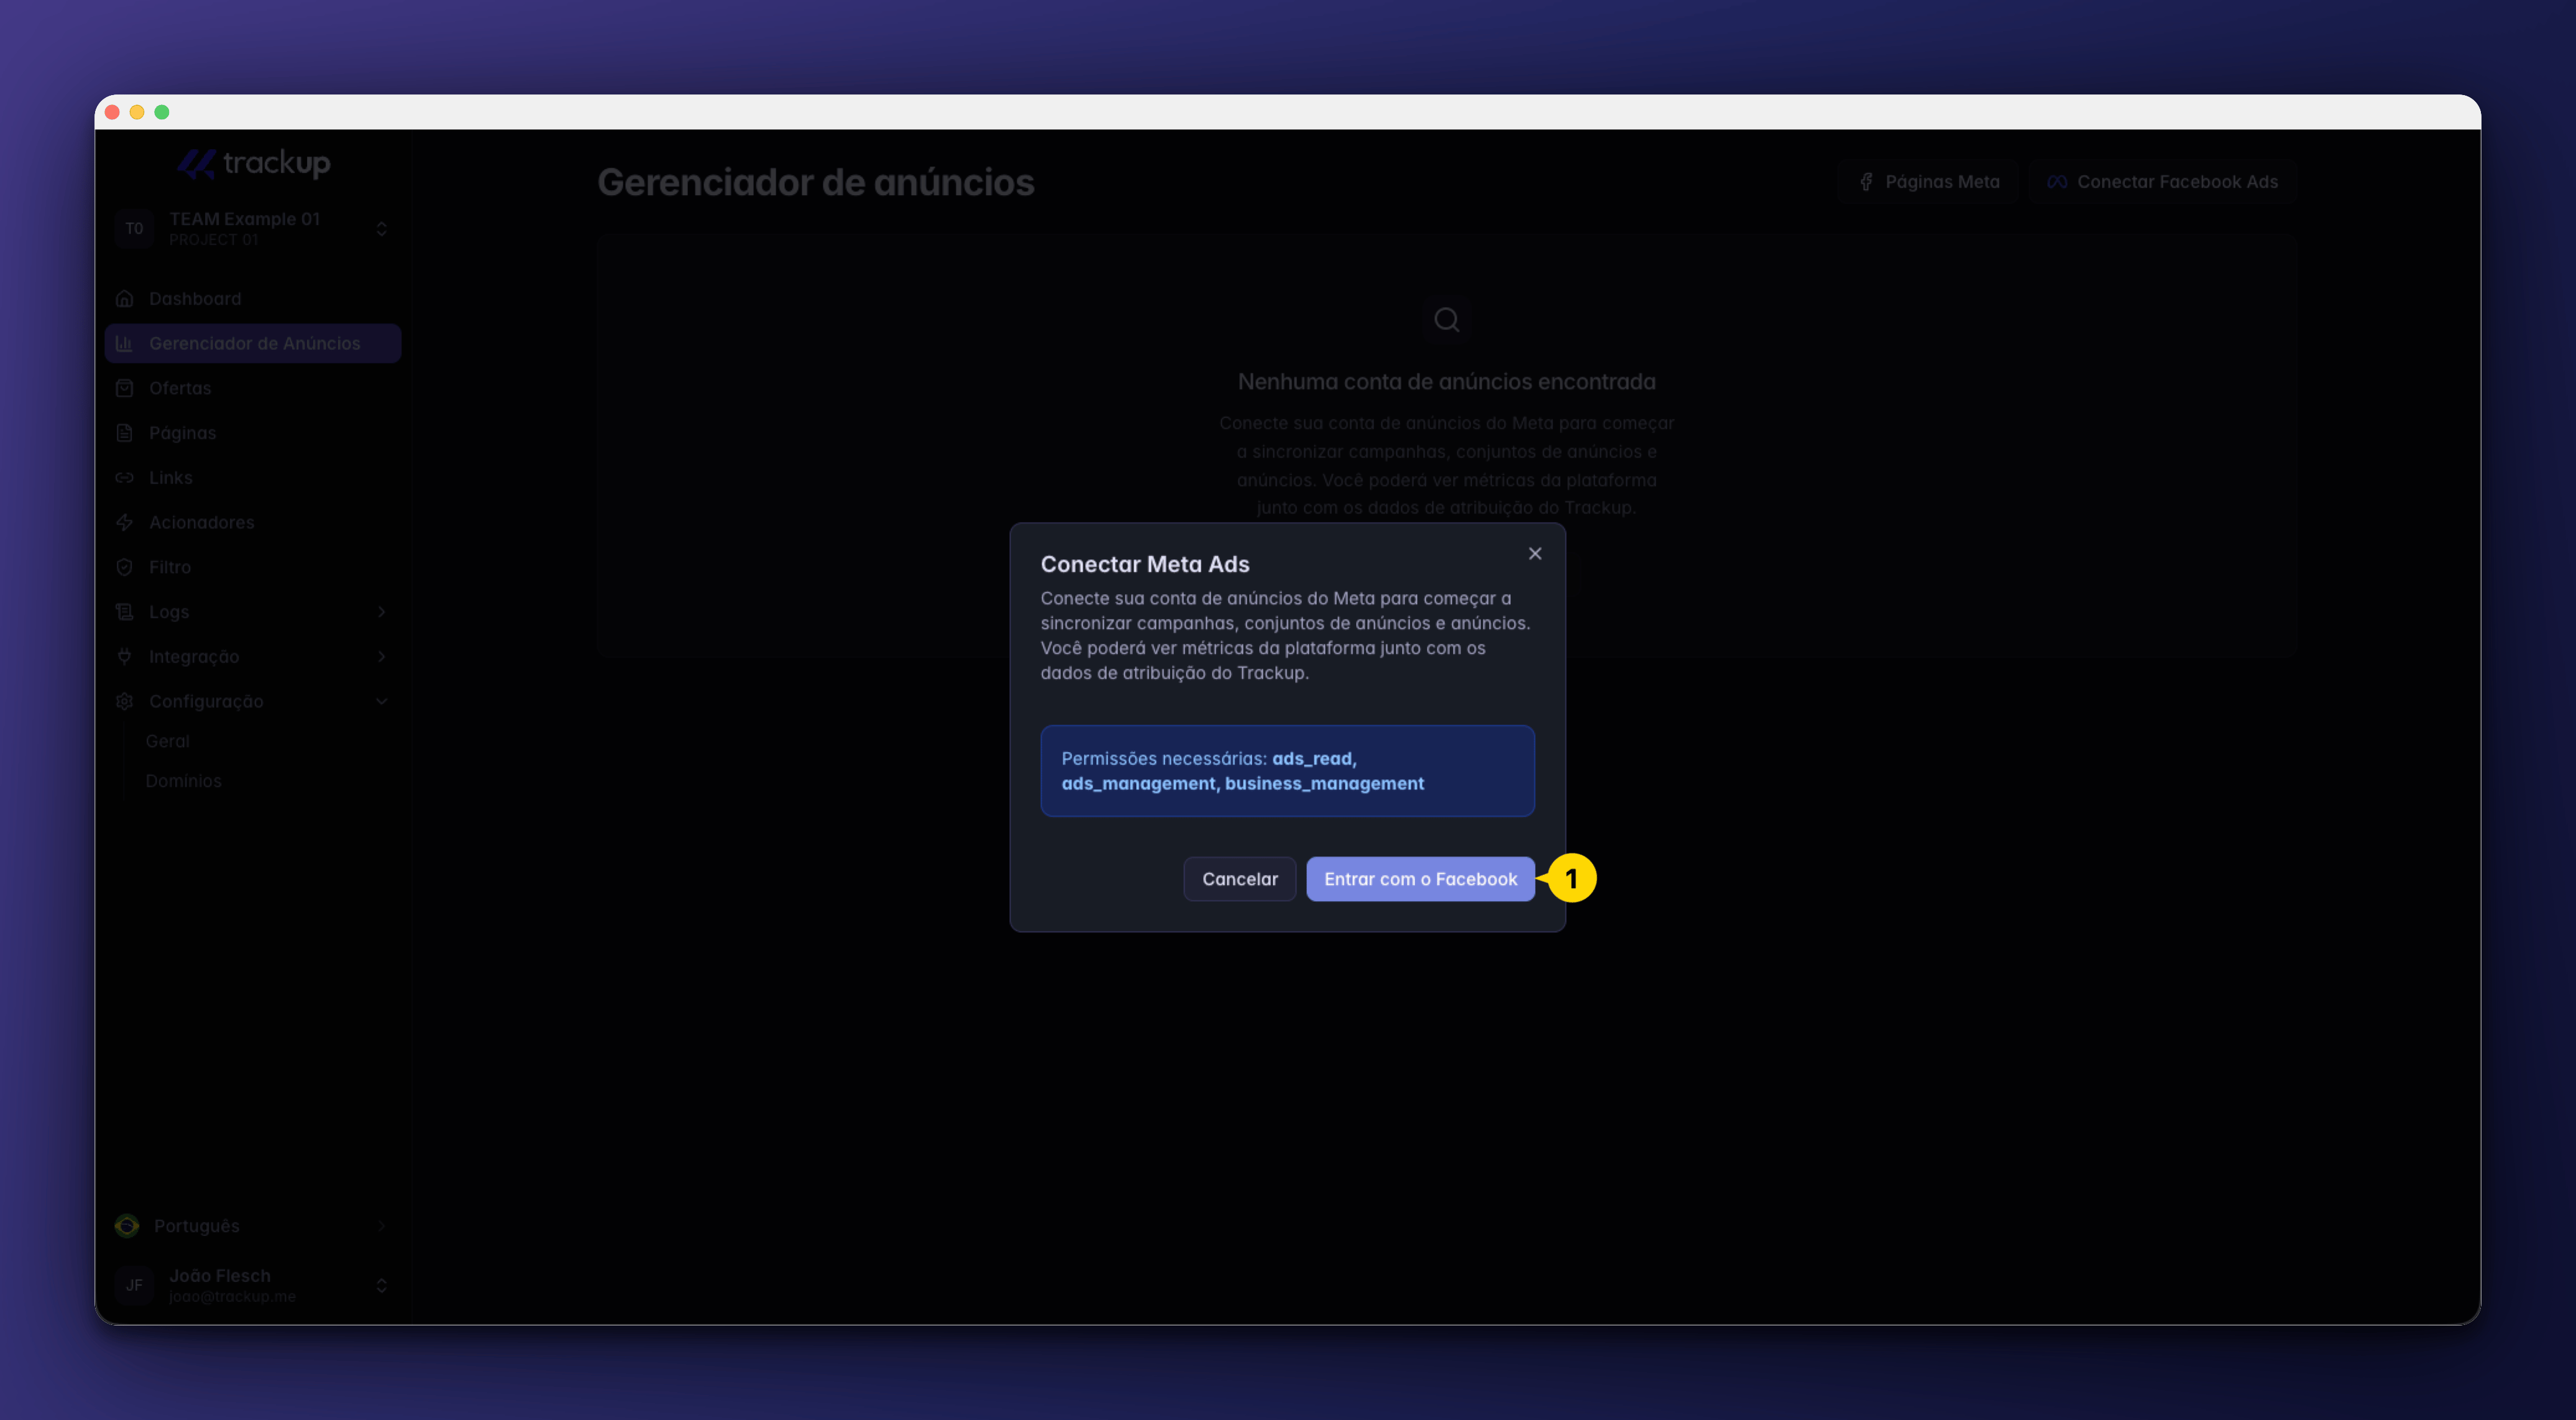Viewport: 2576px width, 1420px height.
Task: Click the magnifier icon in the empty state
Action: pyautogui.click(x=1447, y=320)
